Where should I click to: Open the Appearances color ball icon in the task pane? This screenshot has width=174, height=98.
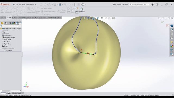pyautogui.click(x=172, y=46)
